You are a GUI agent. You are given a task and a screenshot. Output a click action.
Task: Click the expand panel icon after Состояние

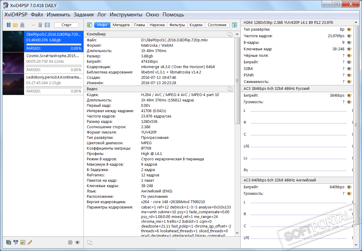click(234, 25)
